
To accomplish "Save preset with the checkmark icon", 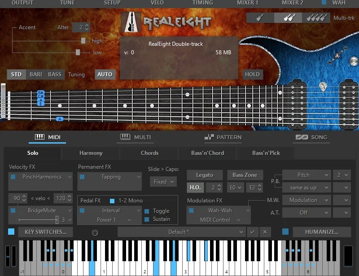I will [x=252, y=232].
